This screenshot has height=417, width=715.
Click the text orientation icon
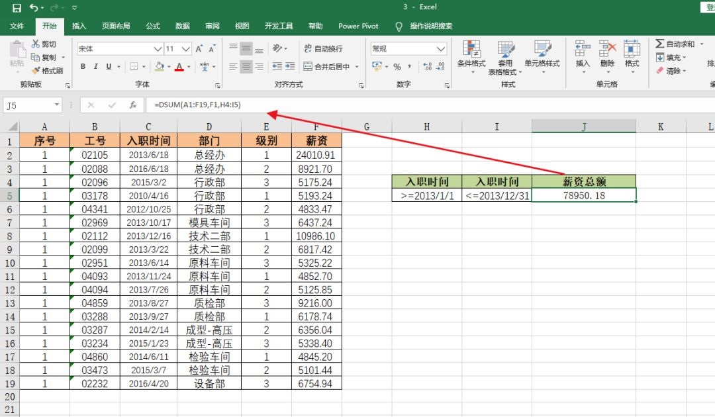tap(277, 48)
